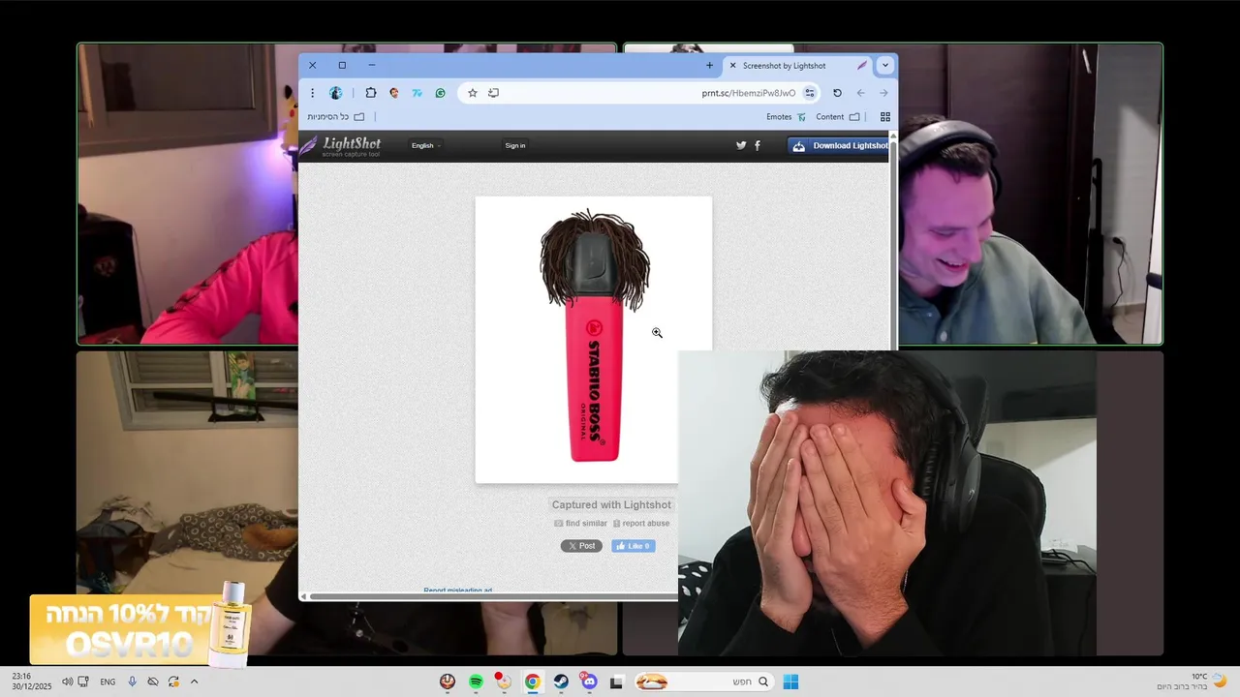Close the Screenshot by Lightshot tab
Image resolution: width=1240 pixels, height=697 pixels.
(x=732, y=66)
